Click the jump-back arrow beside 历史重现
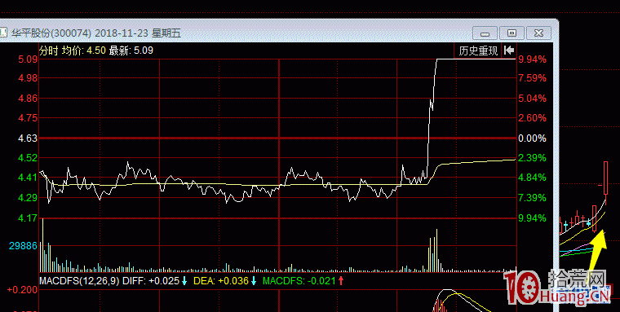 [x=509, y=51]
